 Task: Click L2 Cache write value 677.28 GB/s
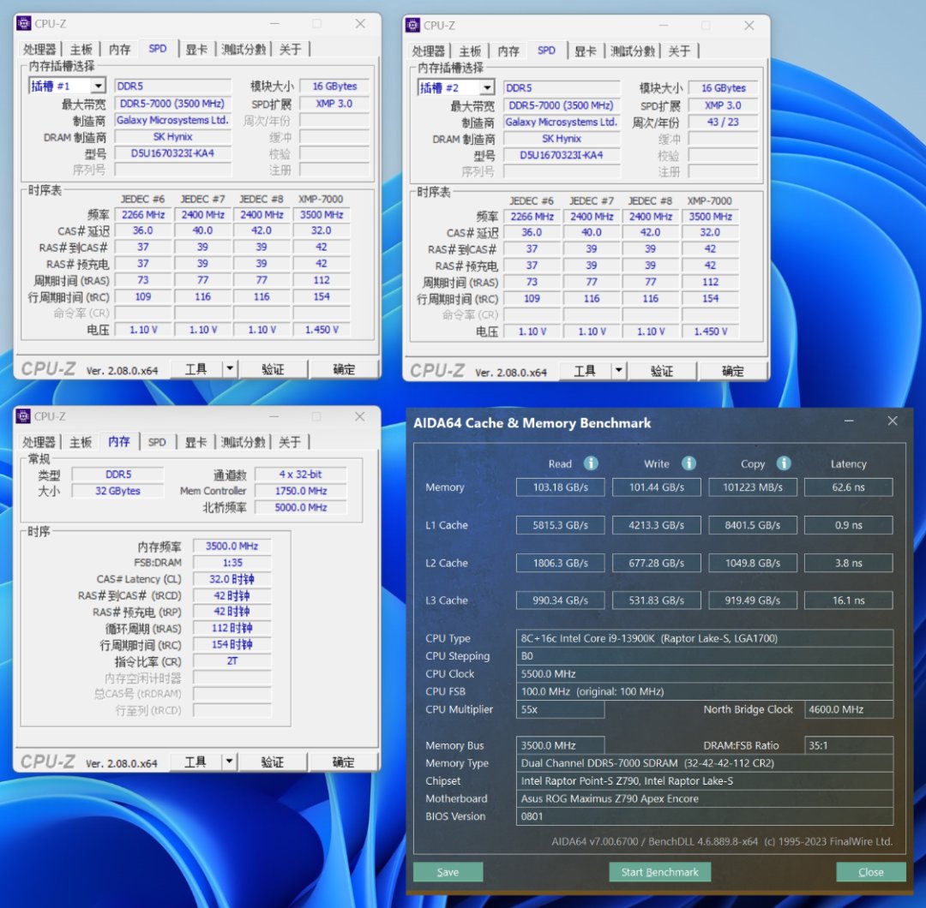pyautogui.click(x=656, y=563)
